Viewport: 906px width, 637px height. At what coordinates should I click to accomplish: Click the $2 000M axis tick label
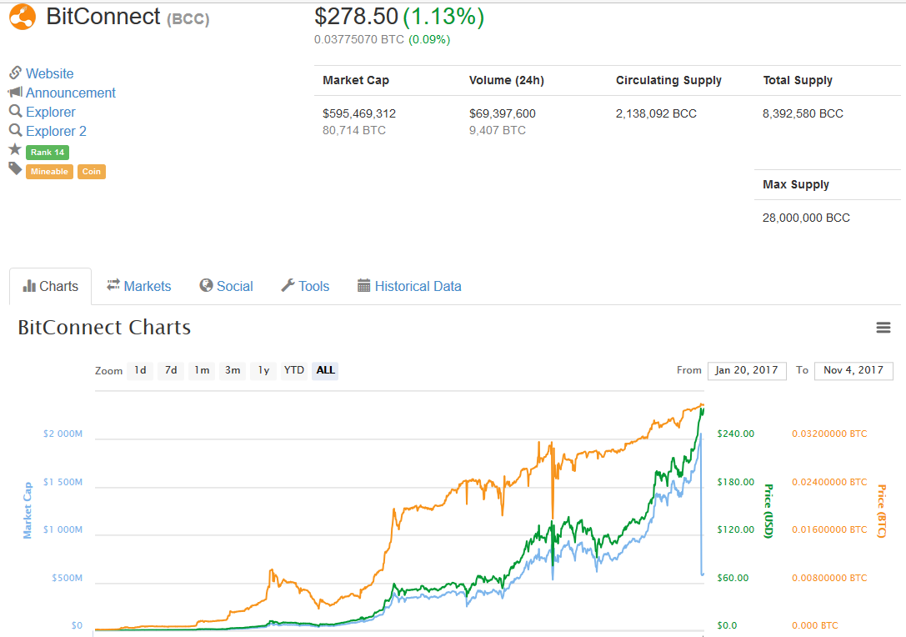[x=63, y=434]
